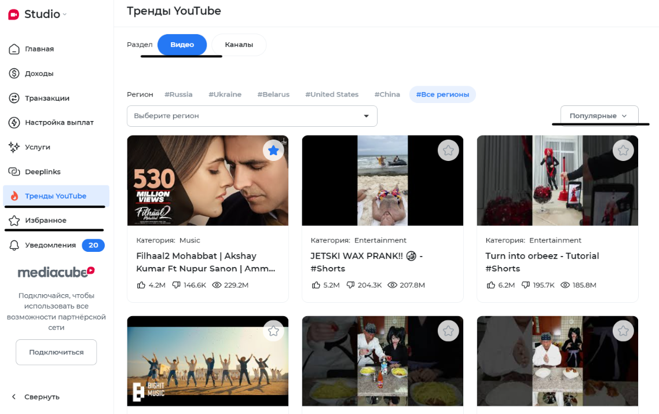The image size is (659, 414).
Task: Open the Studio dropdown chevron
Action: tap(65, 14)
